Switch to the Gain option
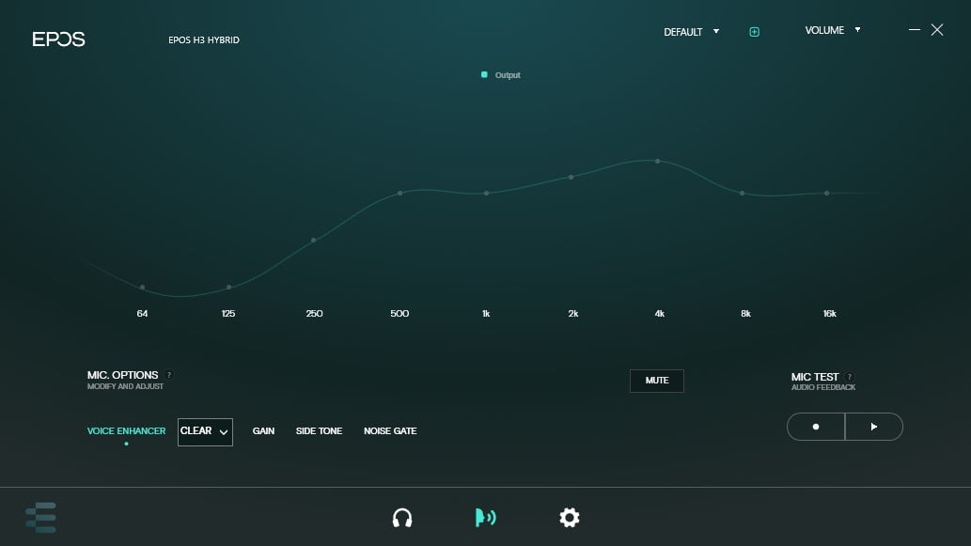This screenshot has width=971, height=546. (263, 431)
